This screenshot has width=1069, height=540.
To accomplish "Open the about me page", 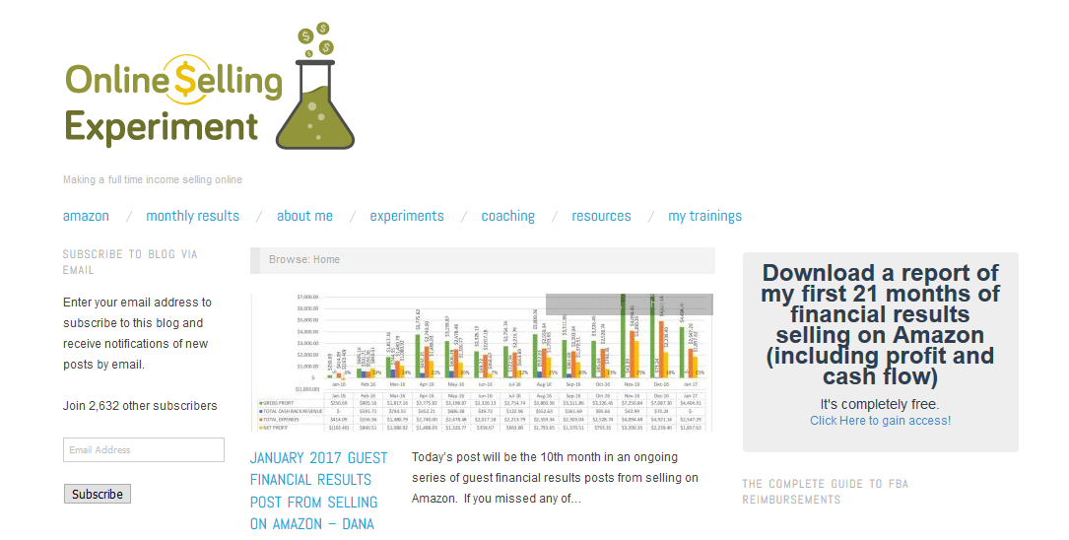I will [304, 216].
